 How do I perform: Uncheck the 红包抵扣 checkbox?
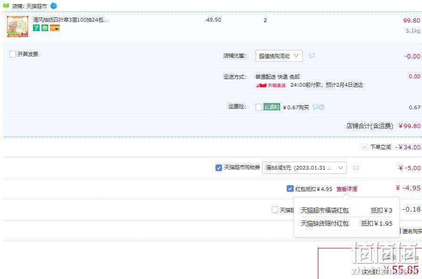[290, 189]
